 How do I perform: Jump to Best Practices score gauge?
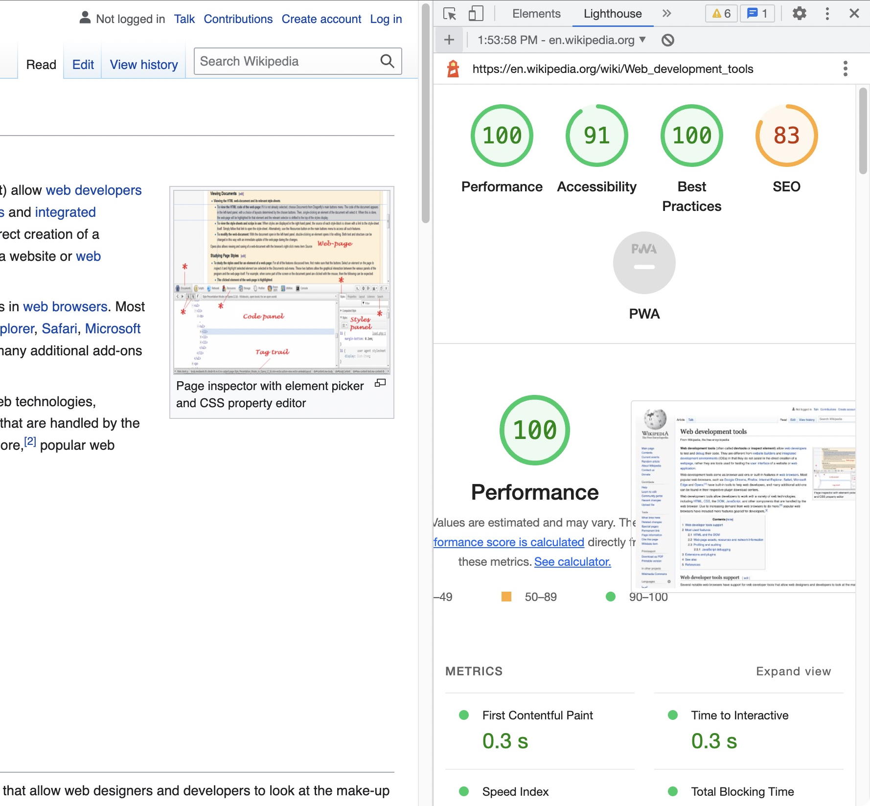pyautogui.click(x=692, y=136)
